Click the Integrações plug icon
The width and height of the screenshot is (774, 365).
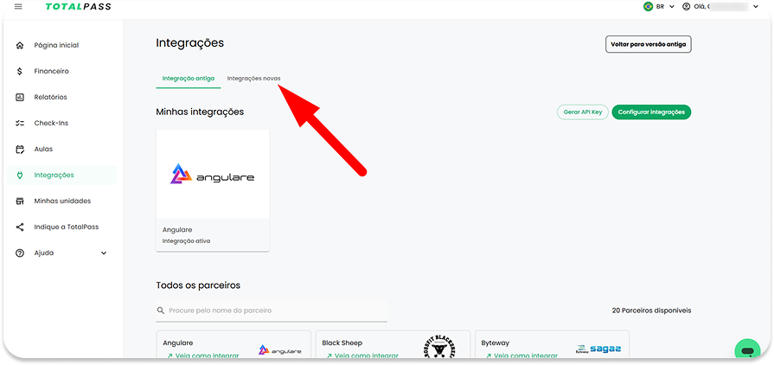click(20, 176)
